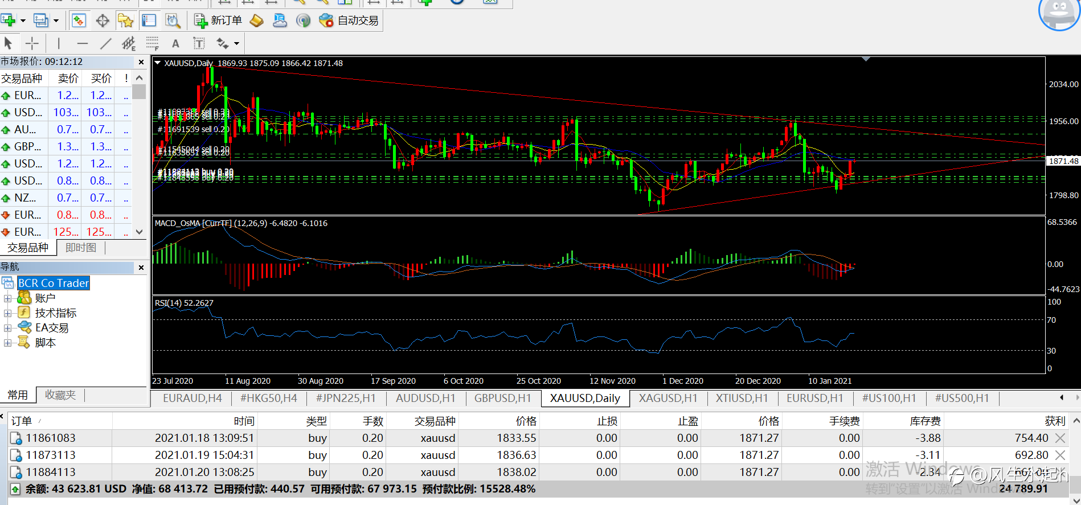Click the 新订单 new order button

219,20
